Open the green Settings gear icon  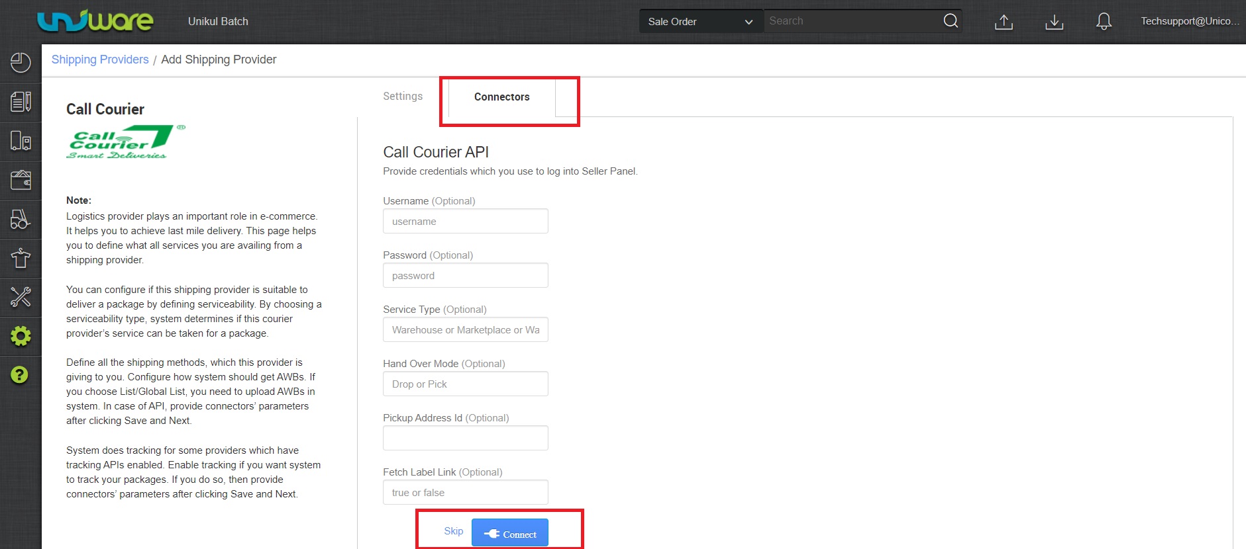[21, 336]
